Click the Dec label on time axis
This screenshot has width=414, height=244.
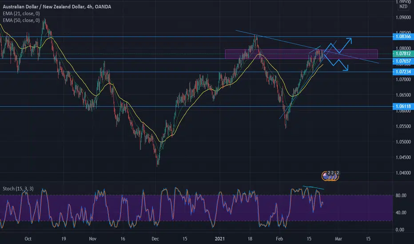(155, 239)
